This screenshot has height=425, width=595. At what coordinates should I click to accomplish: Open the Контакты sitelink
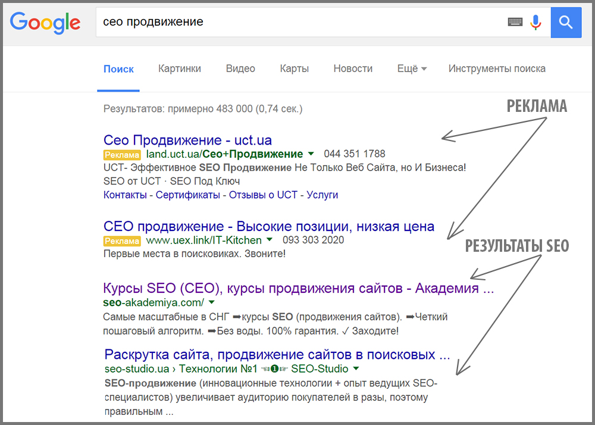tap(125, 195)
